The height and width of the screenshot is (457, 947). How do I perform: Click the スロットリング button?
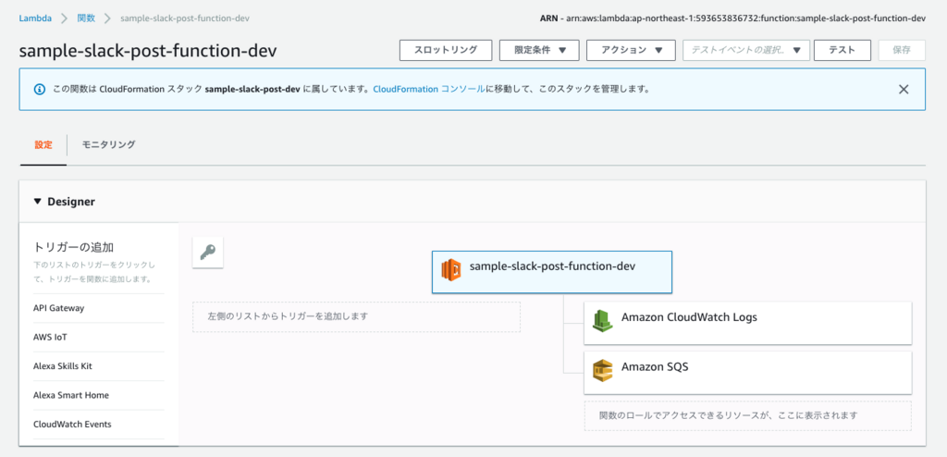point(446,50)
